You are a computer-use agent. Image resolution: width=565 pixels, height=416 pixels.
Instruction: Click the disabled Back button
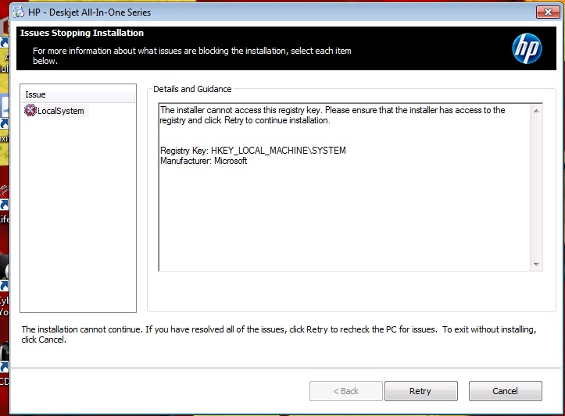(346, 391)
